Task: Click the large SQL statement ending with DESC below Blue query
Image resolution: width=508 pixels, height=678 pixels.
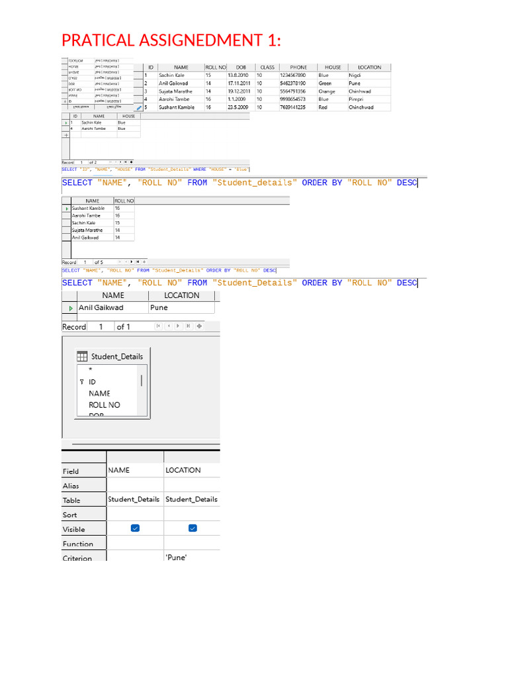Action: [239, 183]
